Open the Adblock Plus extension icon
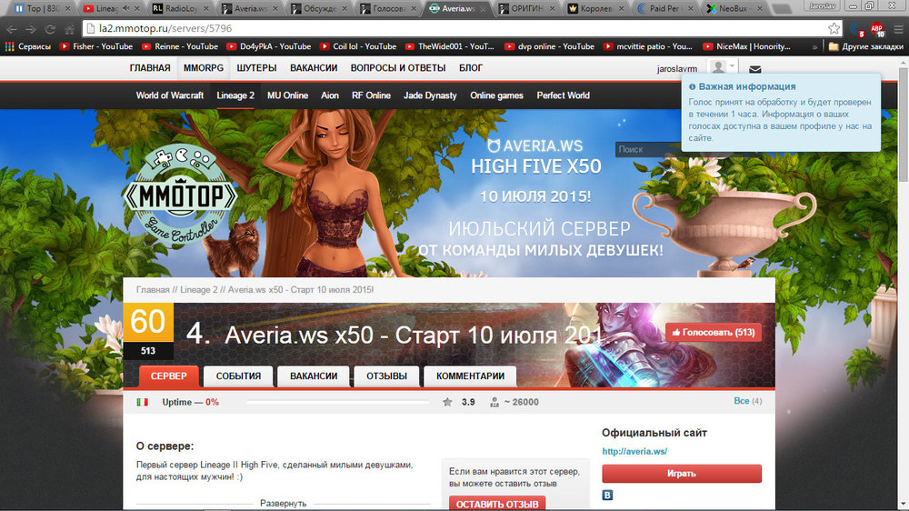 pyautogui.click(x=876, y=28)
